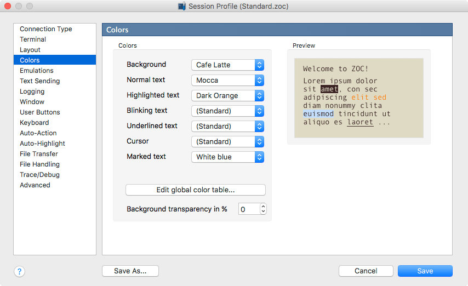
Task: Click Edit global color table button
Action: point(196,190)
